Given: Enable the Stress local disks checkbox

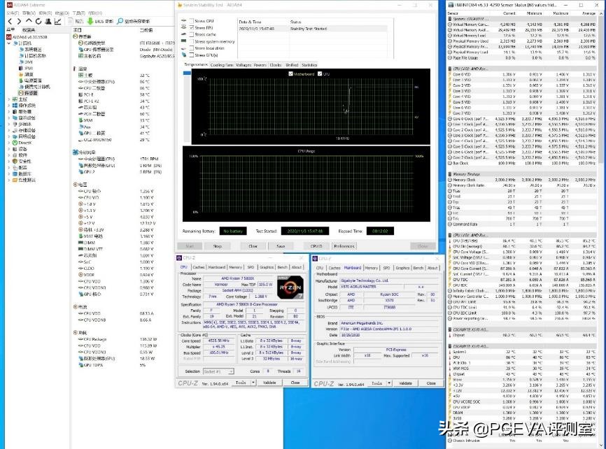Looking at the screenshot, I should (x=192, y=48).
